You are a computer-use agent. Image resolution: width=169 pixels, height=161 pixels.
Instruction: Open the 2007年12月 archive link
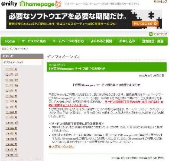pyautogui.click(x=12, y=155)
